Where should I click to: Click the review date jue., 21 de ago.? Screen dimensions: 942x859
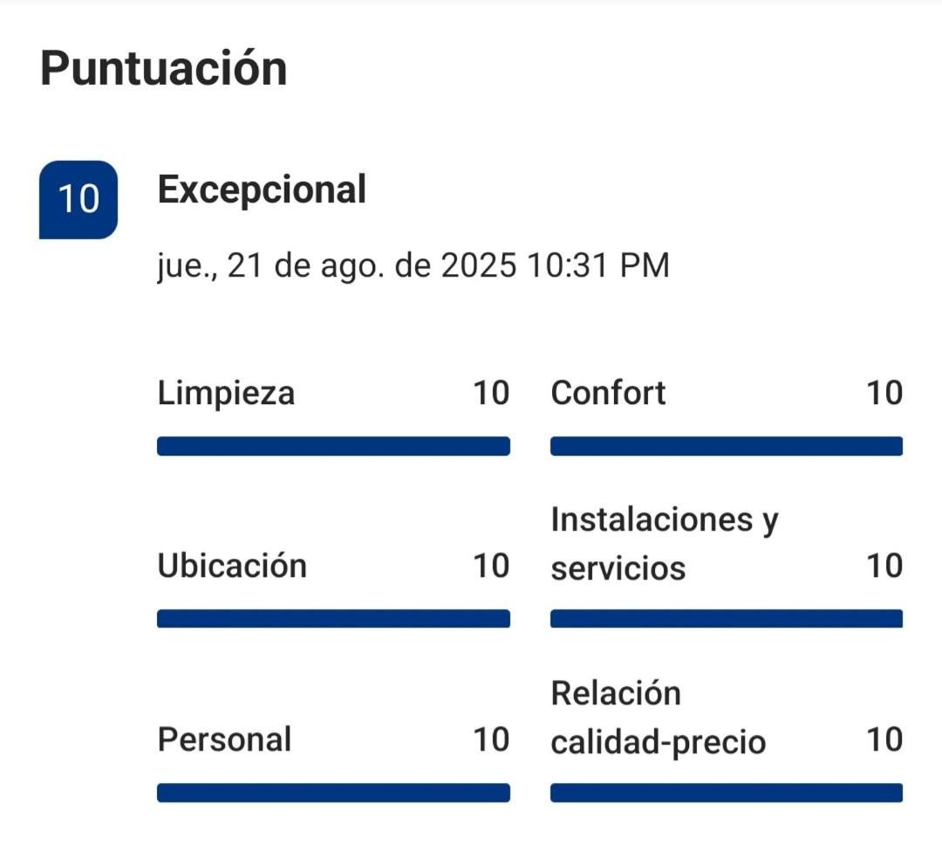pos(413,265)
